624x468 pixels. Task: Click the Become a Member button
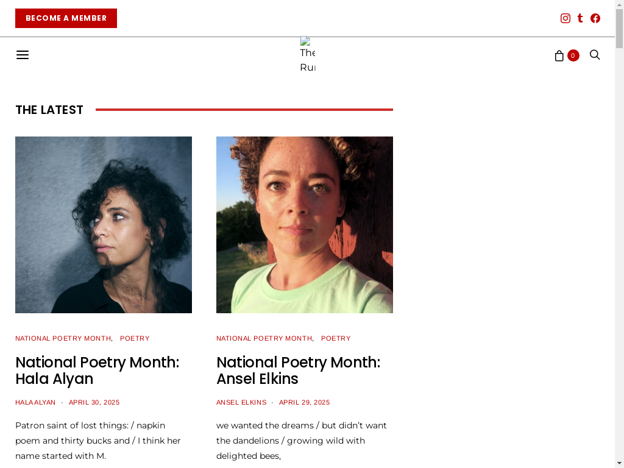click(x=66, y=18)
